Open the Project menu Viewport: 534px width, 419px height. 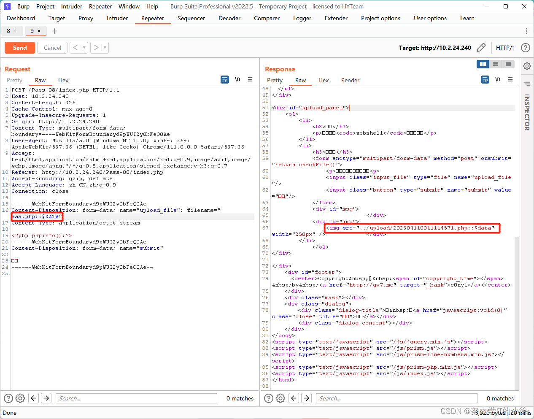45,6
